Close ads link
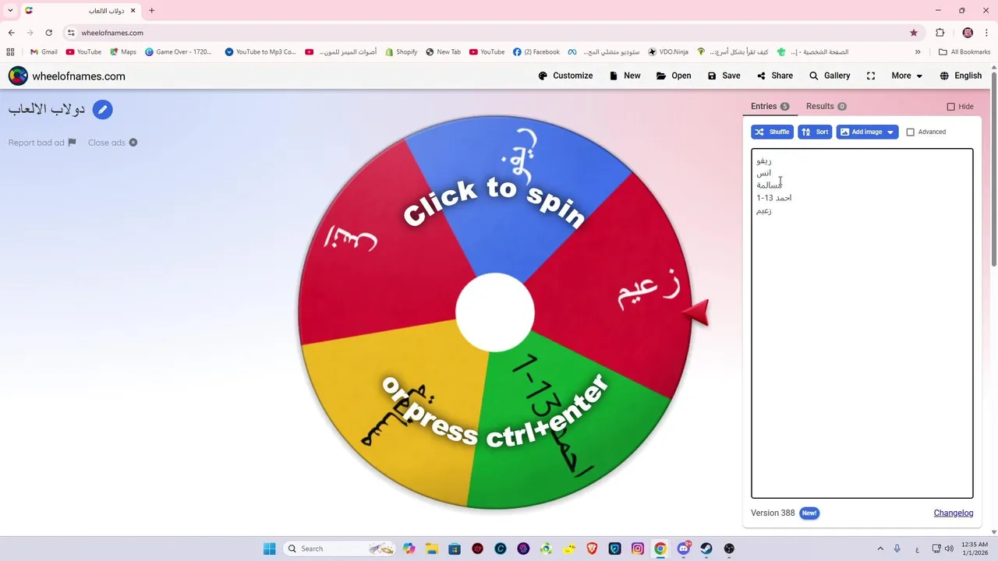998x561 pixels. click(112, 143)
